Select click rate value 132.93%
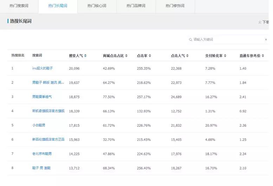Screen dimensions: 273x186 point(144,111)
